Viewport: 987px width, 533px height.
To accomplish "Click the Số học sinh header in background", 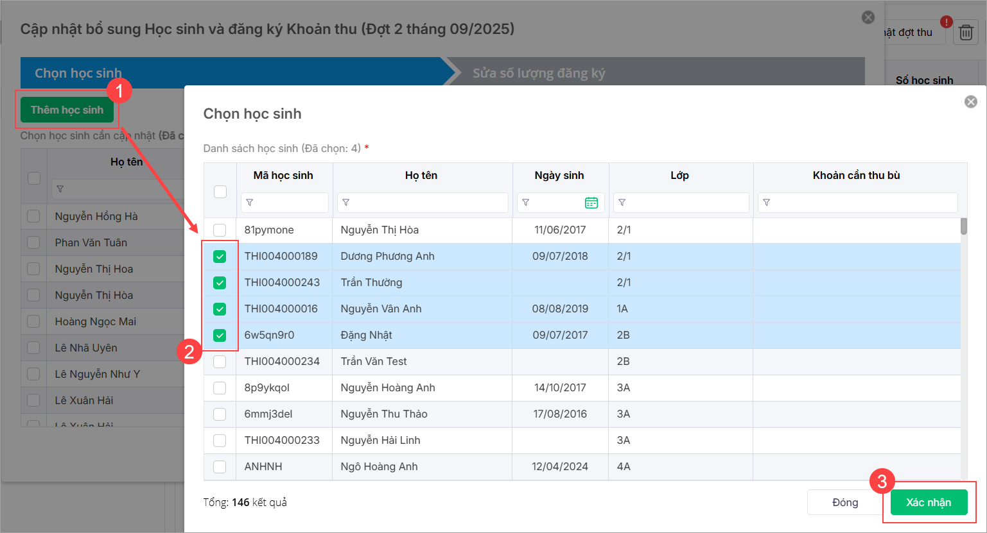I will 925,80.
